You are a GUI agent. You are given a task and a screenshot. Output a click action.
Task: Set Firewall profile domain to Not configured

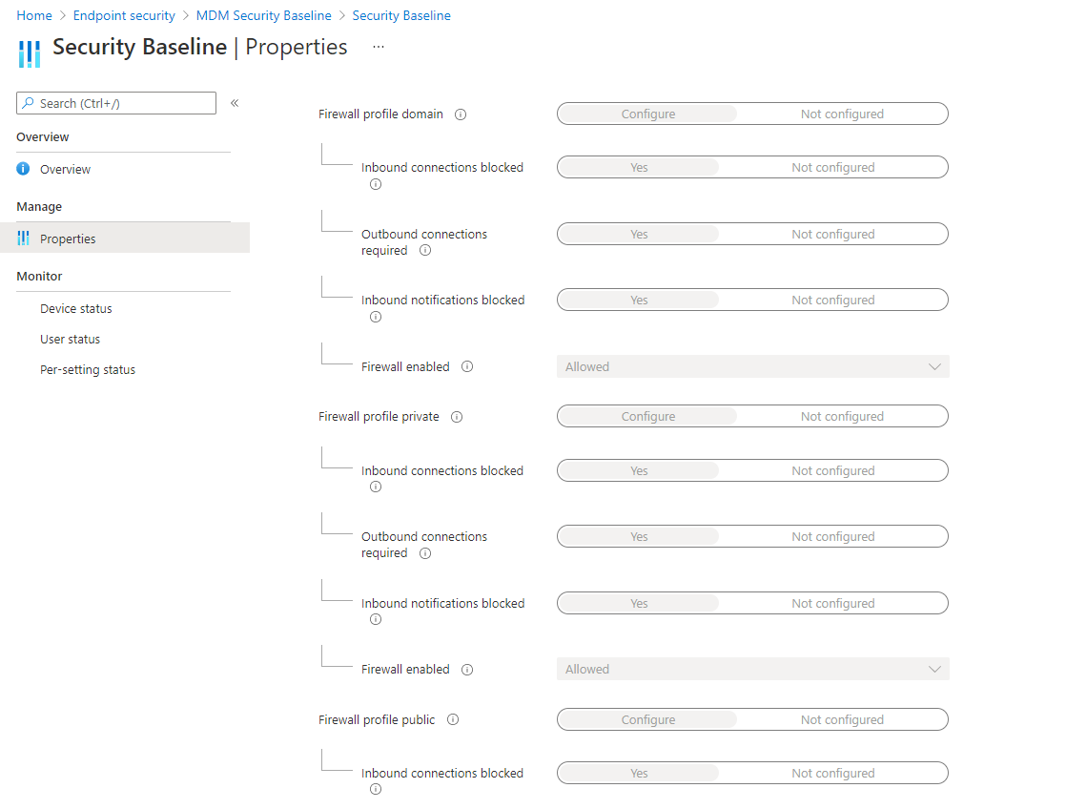(842, 114)
